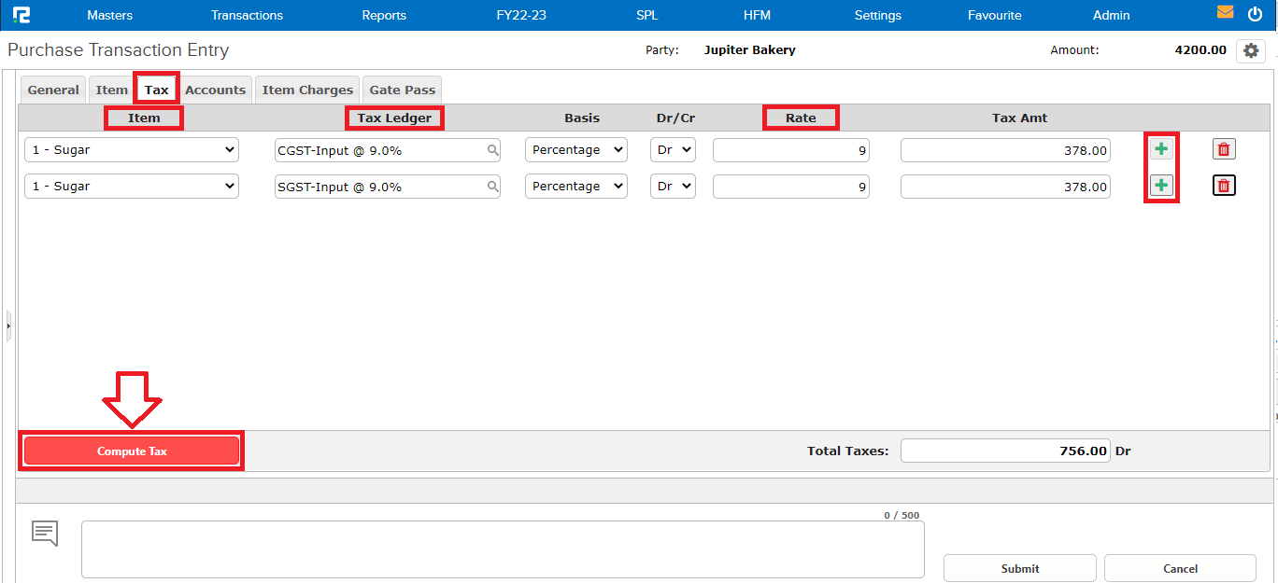Add new tax row via green plus on CGST row

[1161, 148]
